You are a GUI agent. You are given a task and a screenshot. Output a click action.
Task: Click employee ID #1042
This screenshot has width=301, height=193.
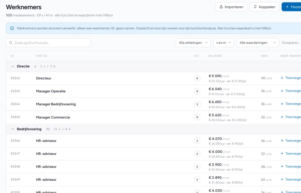click(x=15, y=78)
